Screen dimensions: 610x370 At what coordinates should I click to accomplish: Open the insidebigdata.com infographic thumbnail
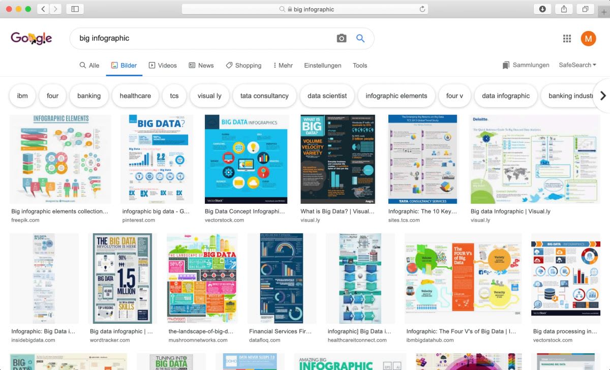pos(44,279)
